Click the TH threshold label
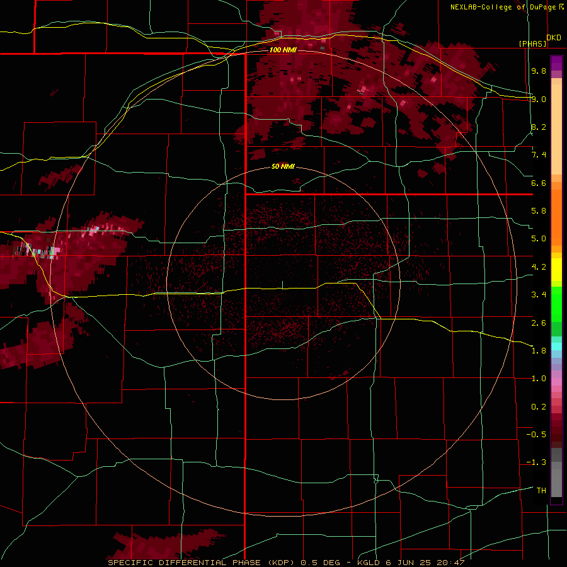Viewport: 567px width, 567px height. pyautogui.click(x=541, y=491)
